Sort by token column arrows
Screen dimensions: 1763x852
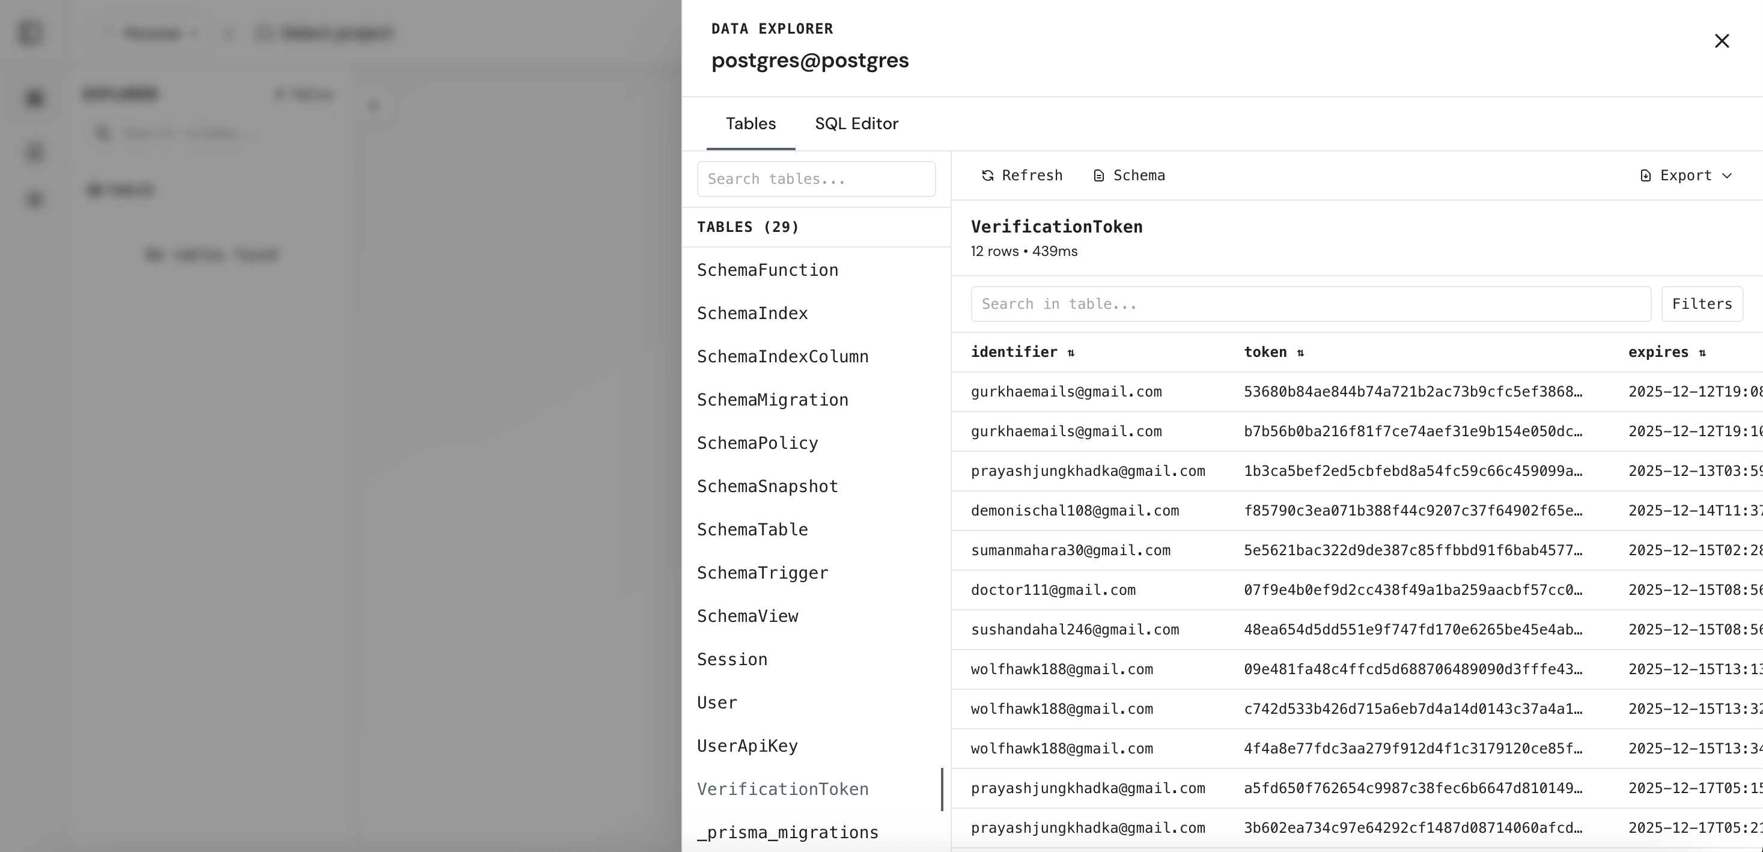point(1300,353)
